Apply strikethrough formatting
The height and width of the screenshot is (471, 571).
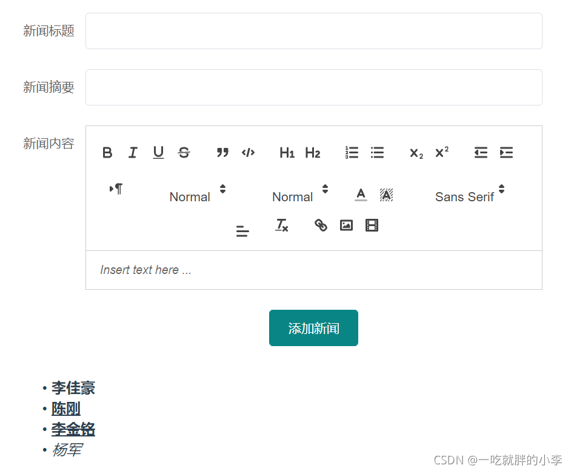(184, 153)
